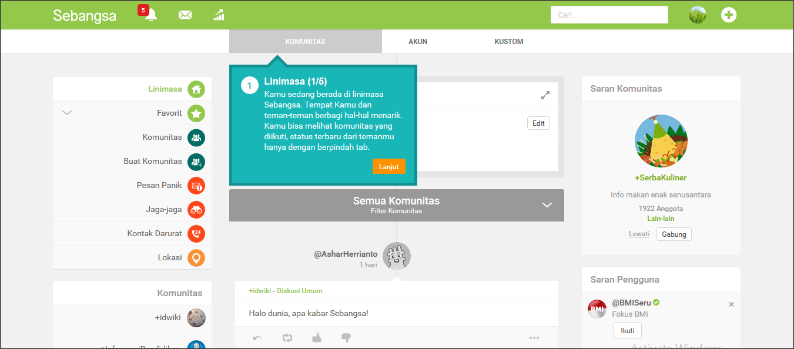Expand the Semua Komunitas filter dropdown
794x349 pixels.
point(547,205)
